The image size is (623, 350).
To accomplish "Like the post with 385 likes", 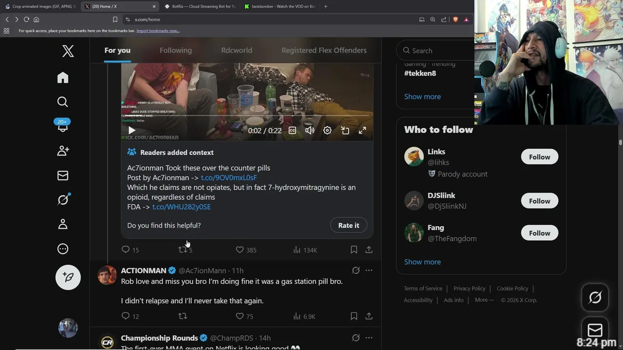I will click(246, 250).
